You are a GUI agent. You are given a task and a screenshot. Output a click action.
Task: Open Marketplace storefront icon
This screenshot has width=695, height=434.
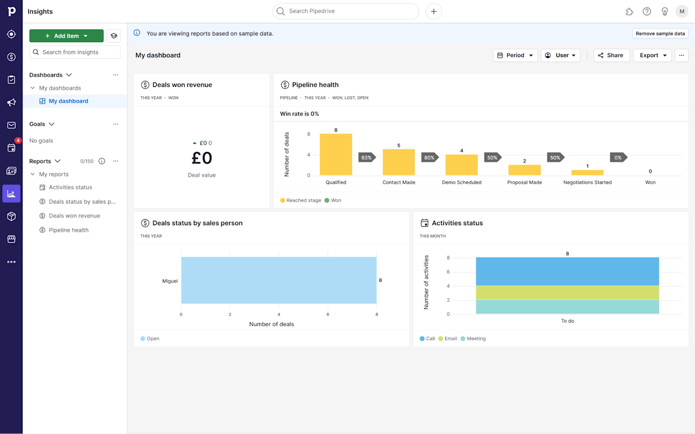pyautogui.click(x=11, y=239)
